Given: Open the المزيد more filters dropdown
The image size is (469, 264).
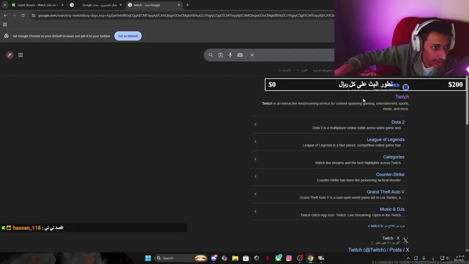Looking at the screenshot, I should pos(303,70).
